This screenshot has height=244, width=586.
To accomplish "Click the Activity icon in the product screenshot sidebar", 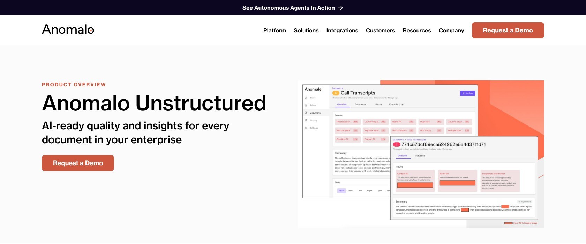I will (306, 120).
